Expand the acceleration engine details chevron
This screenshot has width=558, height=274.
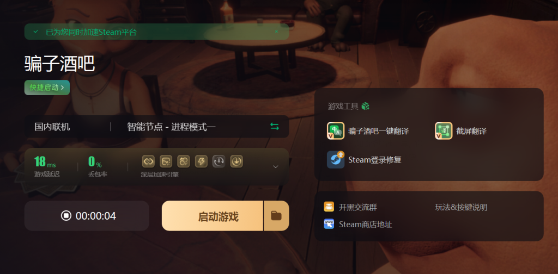tap(275, 166)
